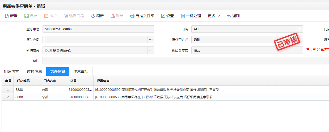The height and width of the screenshot is (132, 329).
Task: Click the 新增 (New) toolbar icon
Action: [x=7, y=16]
